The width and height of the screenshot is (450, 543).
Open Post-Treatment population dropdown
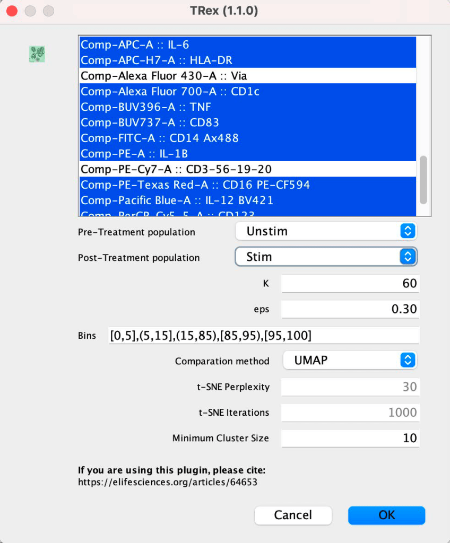pyautogui.click(x=326, y=257)
